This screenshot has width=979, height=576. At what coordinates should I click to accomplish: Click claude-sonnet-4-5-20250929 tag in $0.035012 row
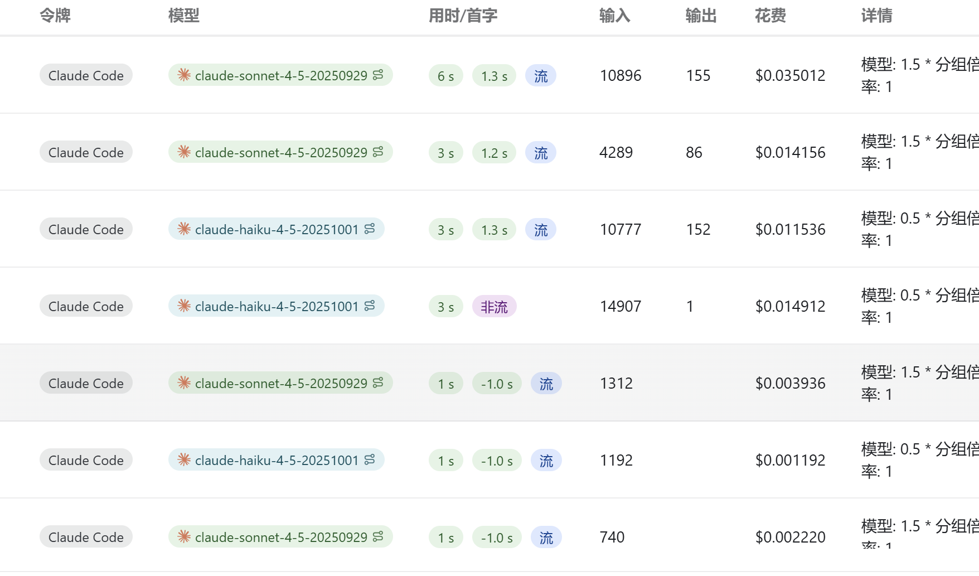point(280,75)
